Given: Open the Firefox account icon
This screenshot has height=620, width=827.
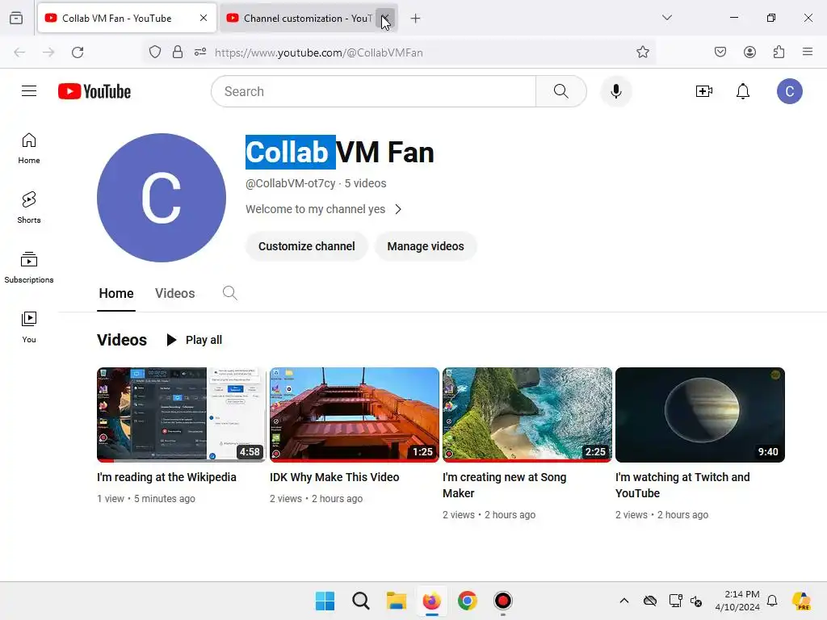Looking at the screenshot, I should click(x=749, y=52).
